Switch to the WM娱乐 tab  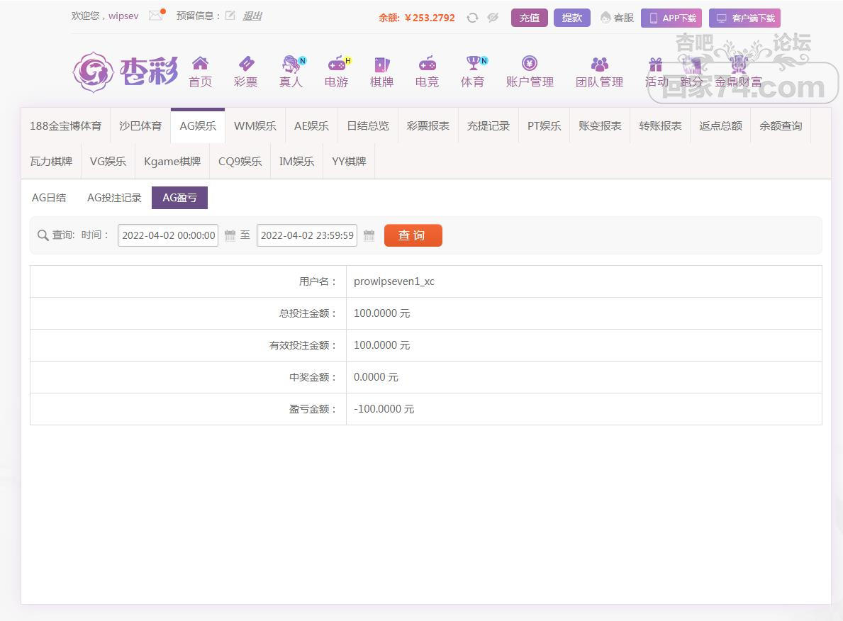pyautogui.click(x=255, y=125)
